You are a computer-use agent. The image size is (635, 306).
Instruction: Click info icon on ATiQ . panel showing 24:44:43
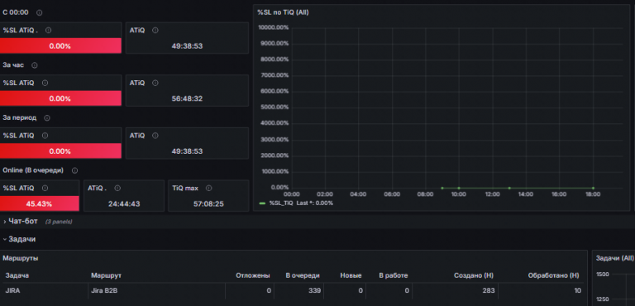pyautogui.click(x=117, y=189)
